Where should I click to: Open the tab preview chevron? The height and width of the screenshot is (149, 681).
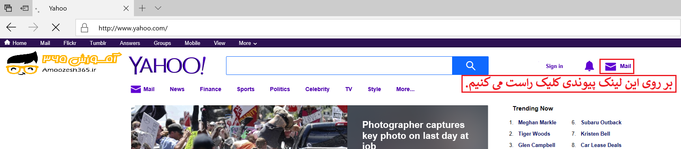[x=158, y=8]
